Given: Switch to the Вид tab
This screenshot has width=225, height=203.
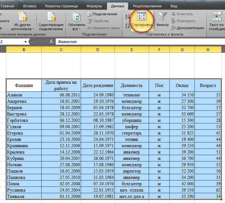Looking at the screenshot, I should coord(174,6).
